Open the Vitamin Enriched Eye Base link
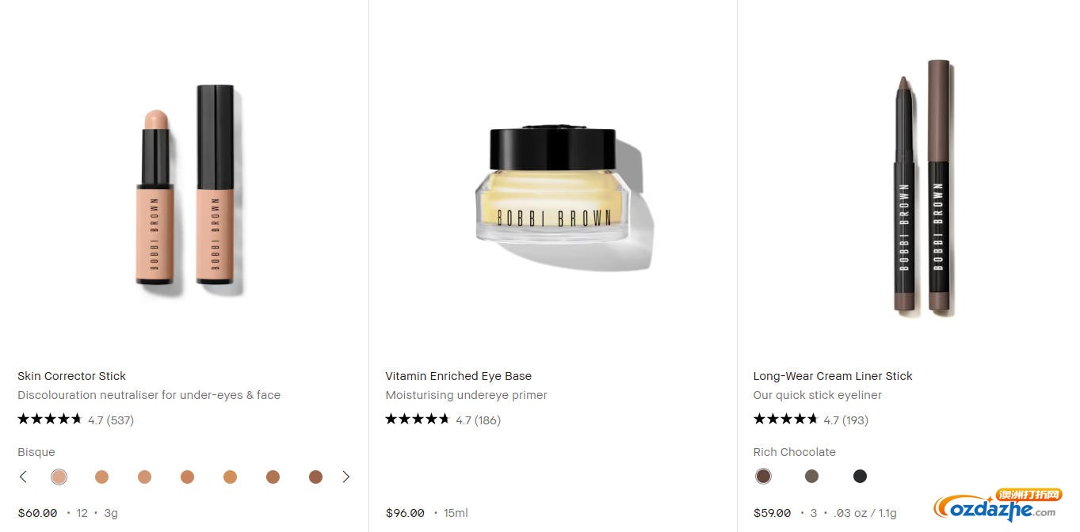The width and height of the screenshot is (1080, 532). [x=458, y=376]
